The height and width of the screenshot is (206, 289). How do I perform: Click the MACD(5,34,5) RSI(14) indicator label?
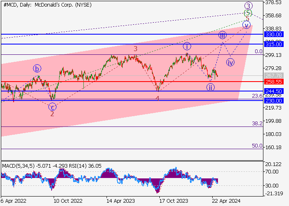52,166
